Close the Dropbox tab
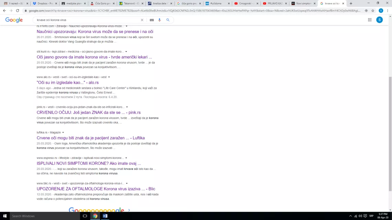Image resolution: width=392 pixels, height=220 pixels. coord(56,3)
